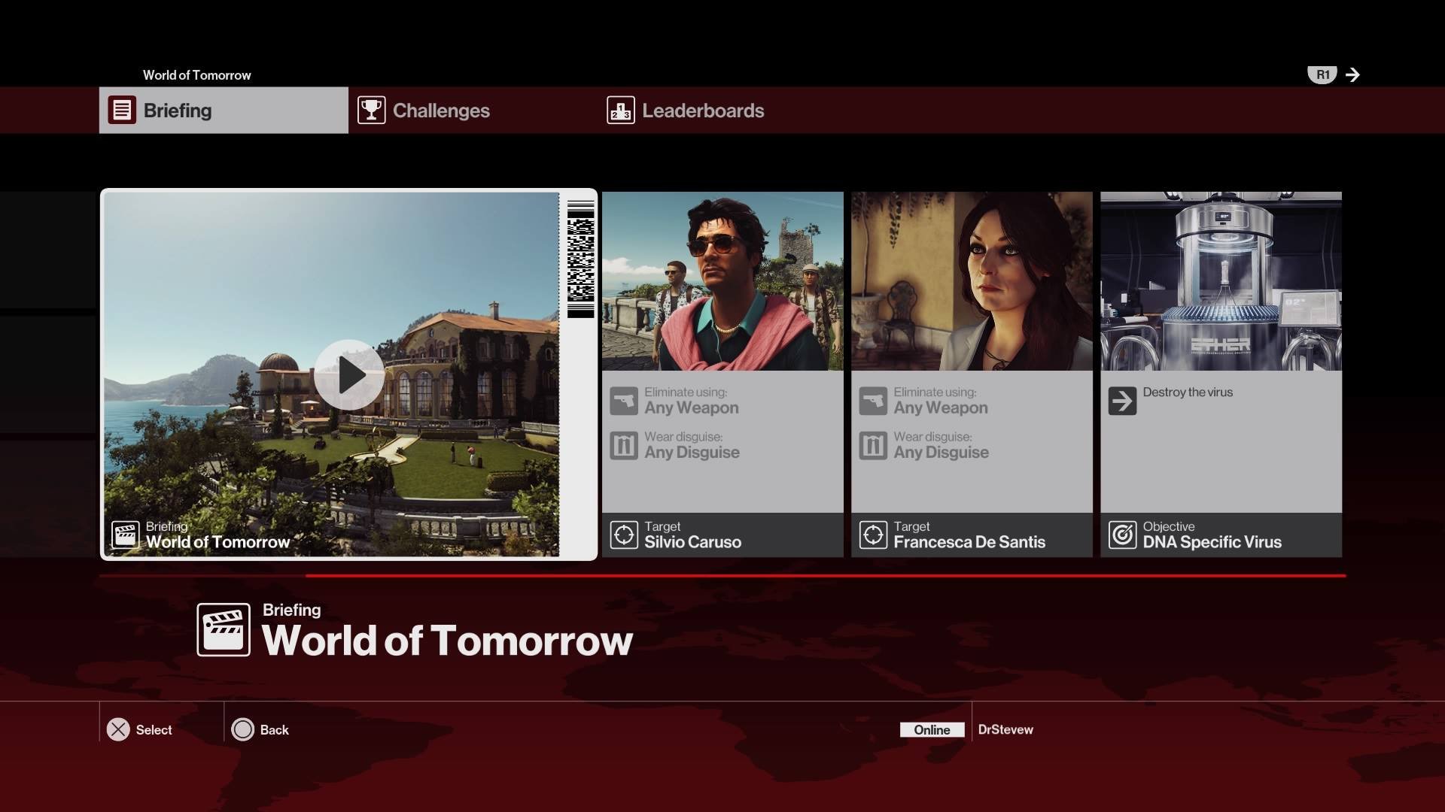Click the R1 next-page arrow
Image resolution: width=1445 pixels, height=812 pixels.
pos(1352,74)
